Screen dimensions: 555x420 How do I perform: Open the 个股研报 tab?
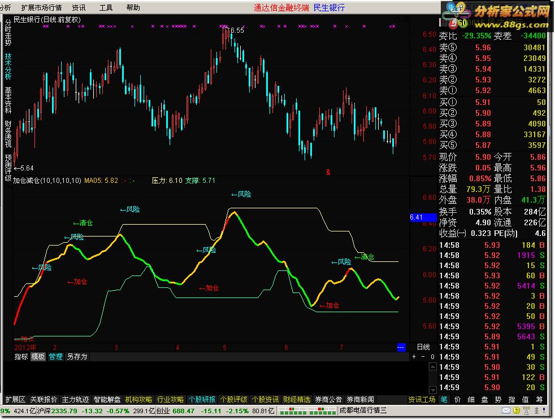pos(202,400)
